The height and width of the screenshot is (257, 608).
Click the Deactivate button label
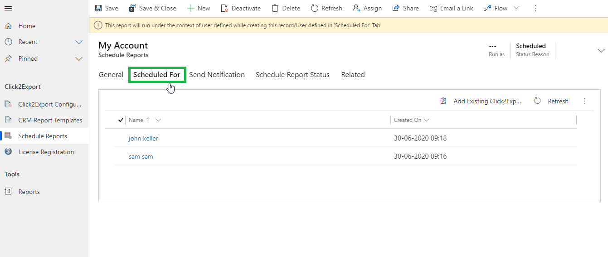246,8
